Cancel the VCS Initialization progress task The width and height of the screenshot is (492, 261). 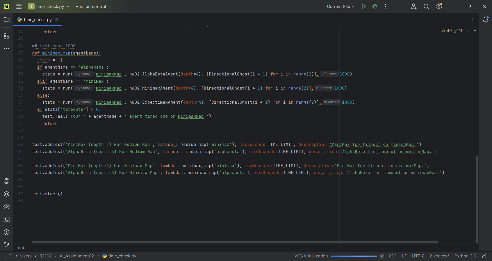click(x=382, y=256)
